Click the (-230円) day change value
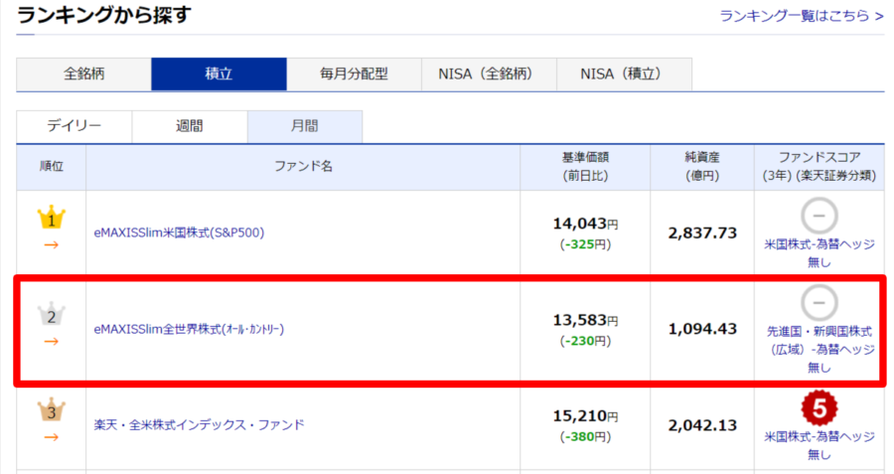 point(585,341)
